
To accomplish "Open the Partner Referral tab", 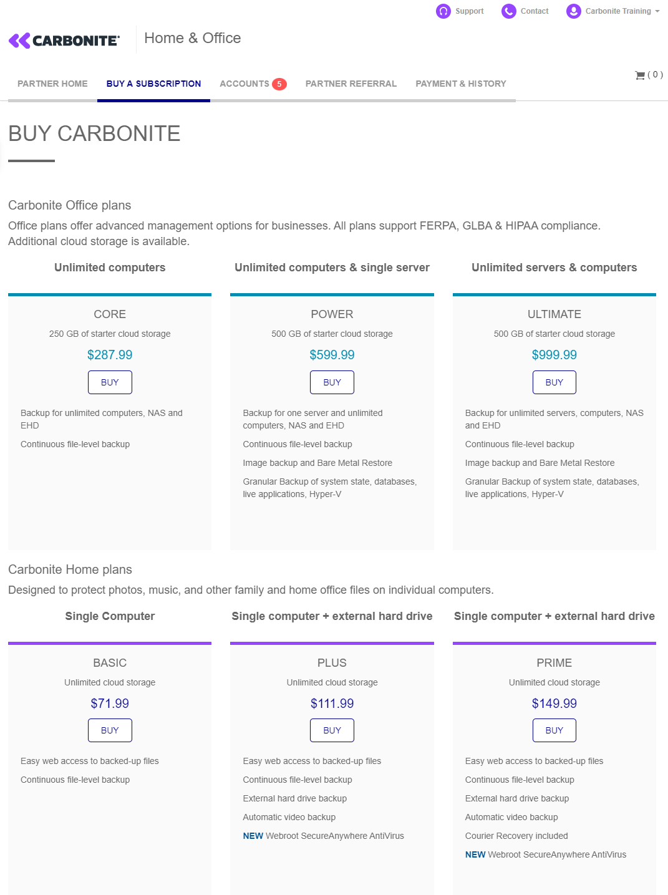I will pos(351,84).
